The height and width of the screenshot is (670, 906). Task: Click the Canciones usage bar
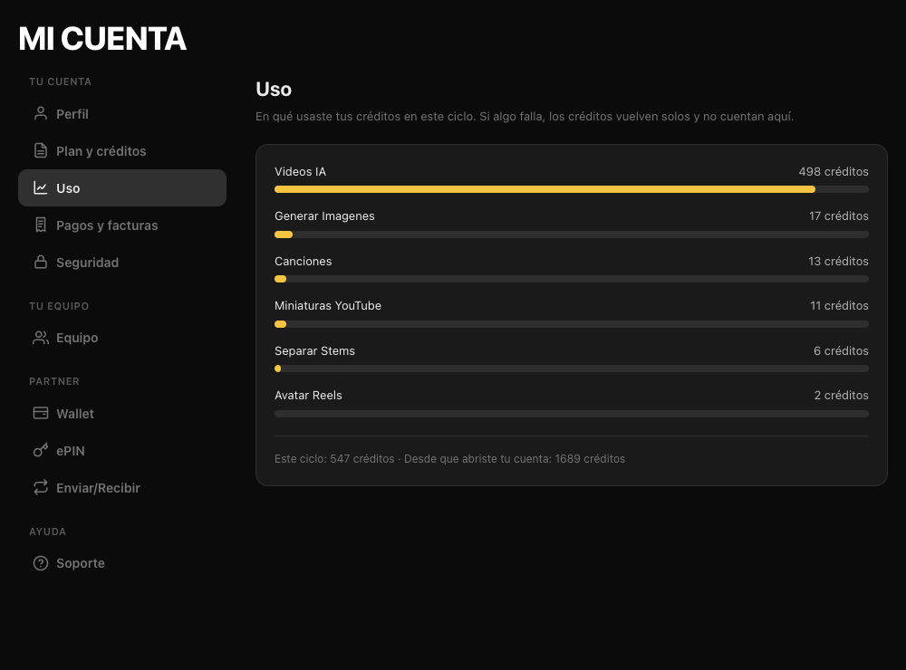tap(572, 279)
